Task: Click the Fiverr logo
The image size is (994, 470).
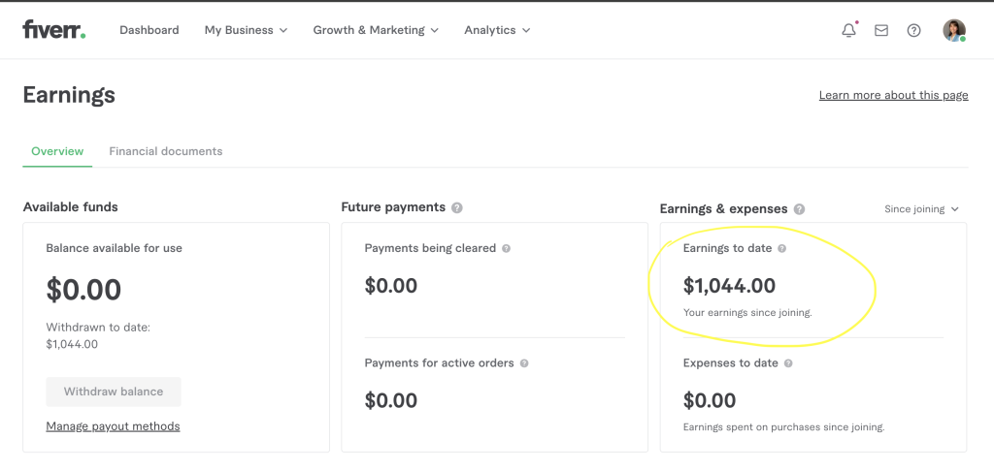Action: 53,30
